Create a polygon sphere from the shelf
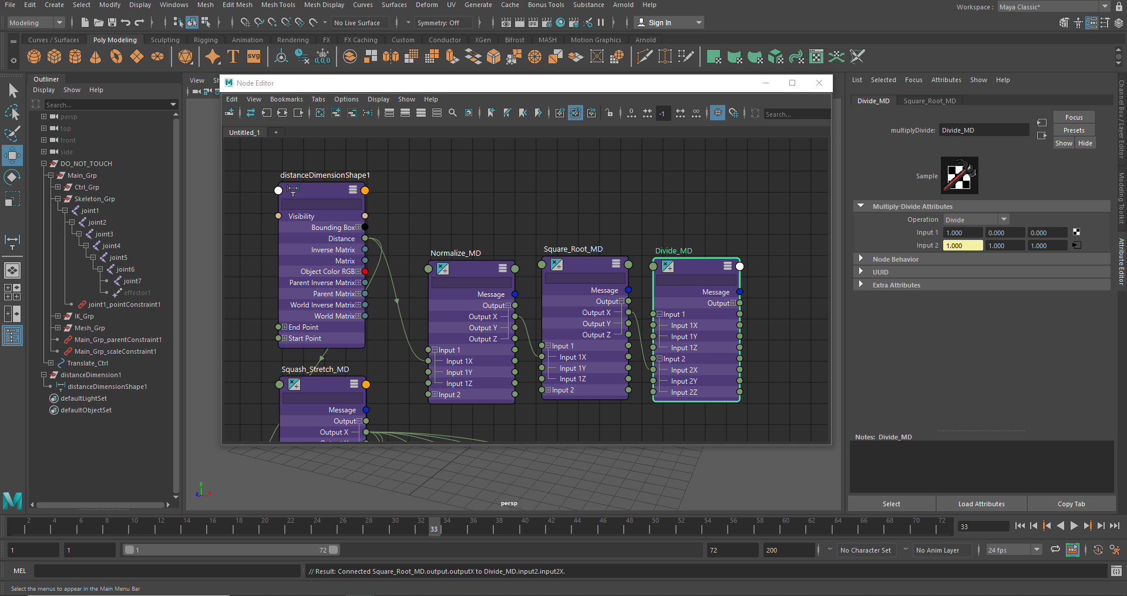The width and height of the screenshot is (1127, 596). click(34, 57)
